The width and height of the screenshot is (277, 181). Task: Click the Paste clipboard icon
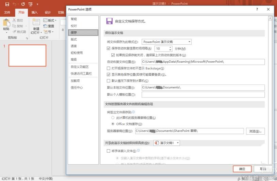(x=6, y=23)
